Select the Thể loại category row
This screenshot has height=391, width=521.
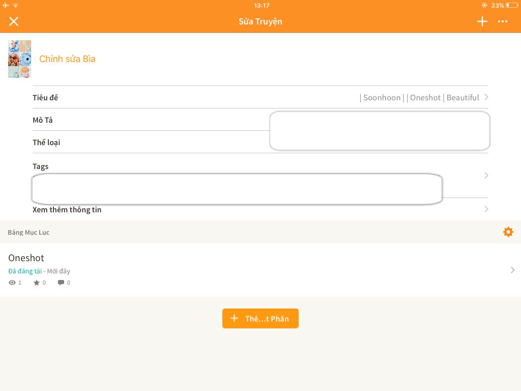pyautogui.click(x=46, y=143)
